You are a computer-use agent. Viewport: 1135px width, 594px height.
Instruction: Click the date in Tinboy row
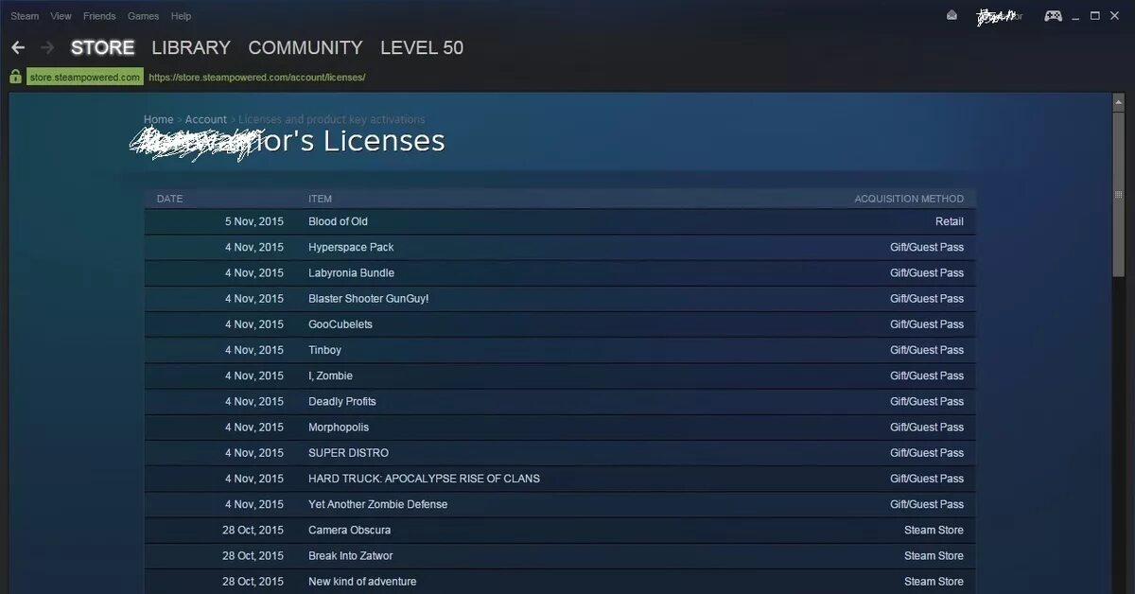(x=254, y=350)
